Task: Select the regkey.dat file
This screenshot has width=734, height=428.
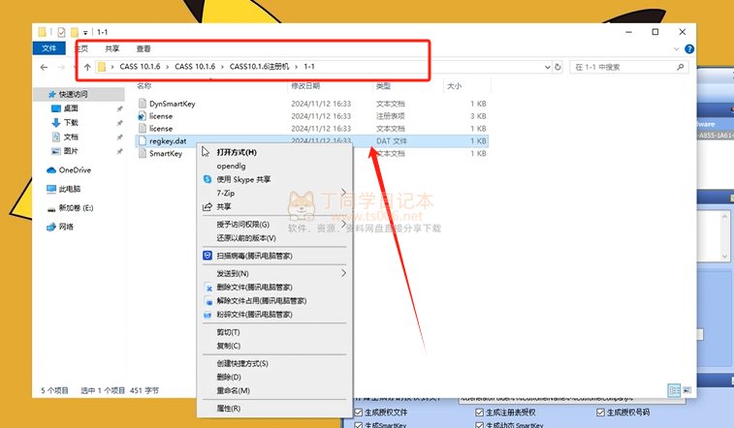Action: click(x=168, y=140)
